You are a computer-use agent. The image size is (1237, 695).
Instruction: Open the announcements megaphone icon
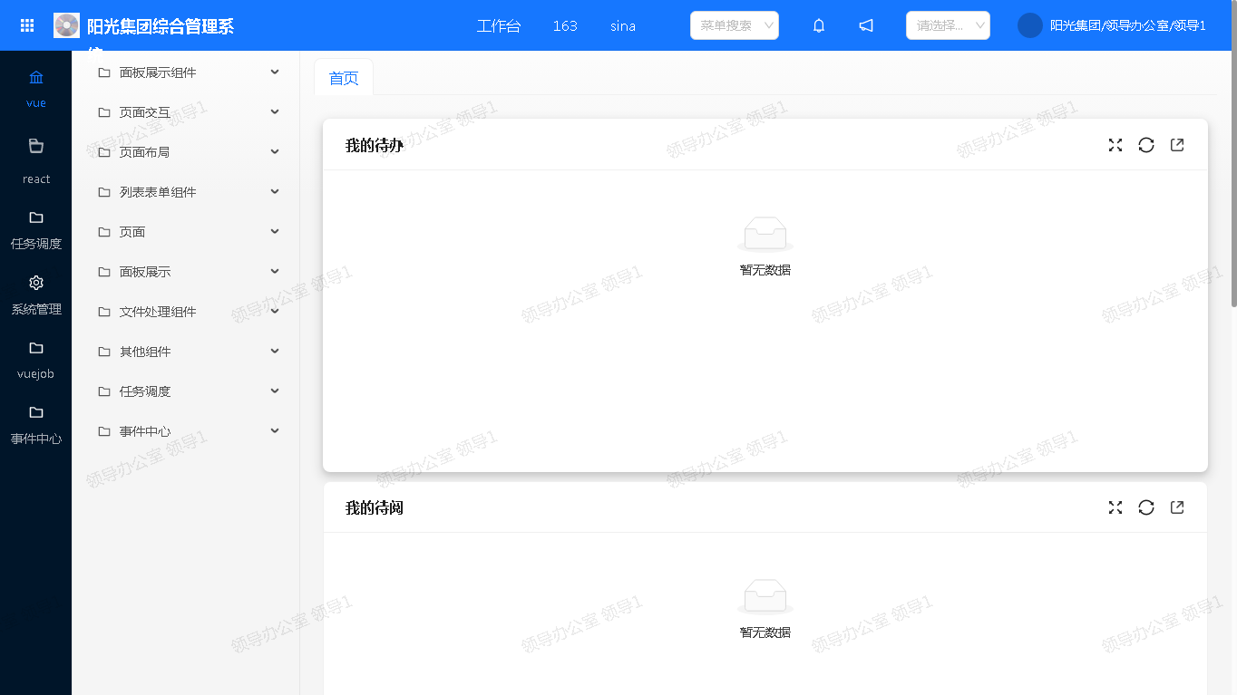(866, 25)
